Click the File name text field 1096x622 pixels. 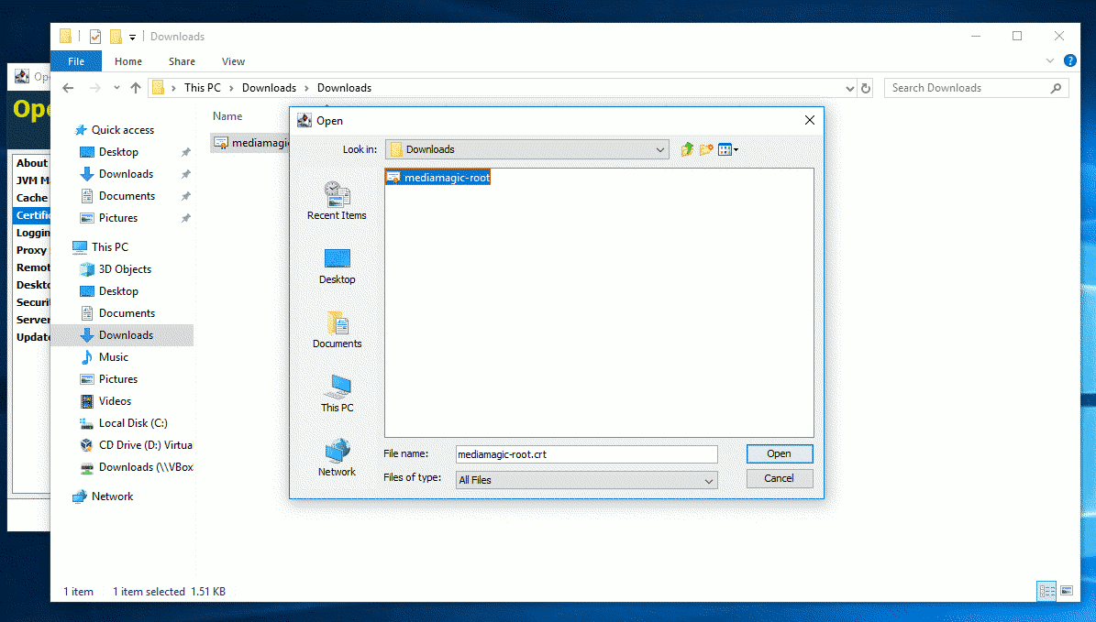point(587,454)
